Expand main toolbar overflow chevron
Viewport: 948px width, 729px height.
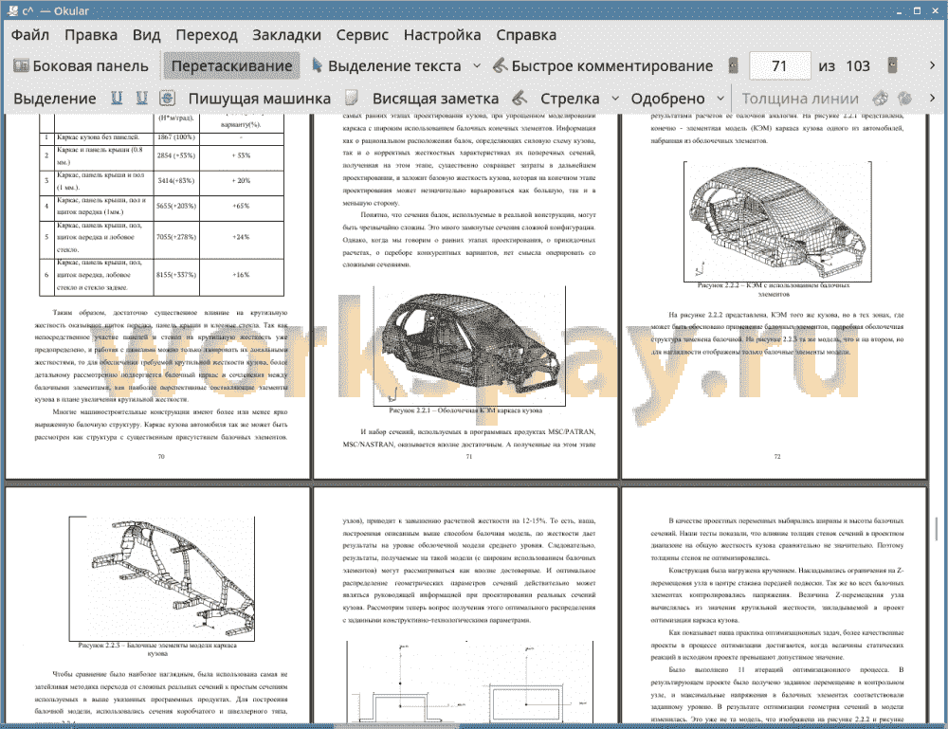pyautogui.click(x=932, y=65)
